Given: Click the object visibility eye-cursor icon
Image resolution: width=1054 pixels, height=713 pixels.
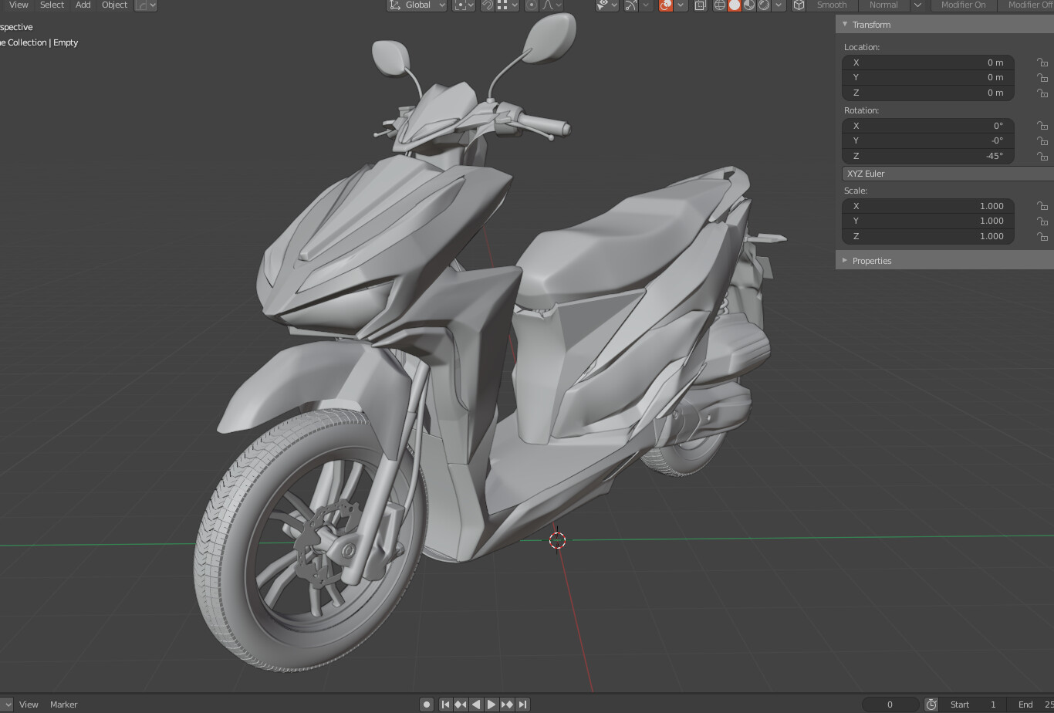Looking at the screenshot, I should click(x=603, y=5).
